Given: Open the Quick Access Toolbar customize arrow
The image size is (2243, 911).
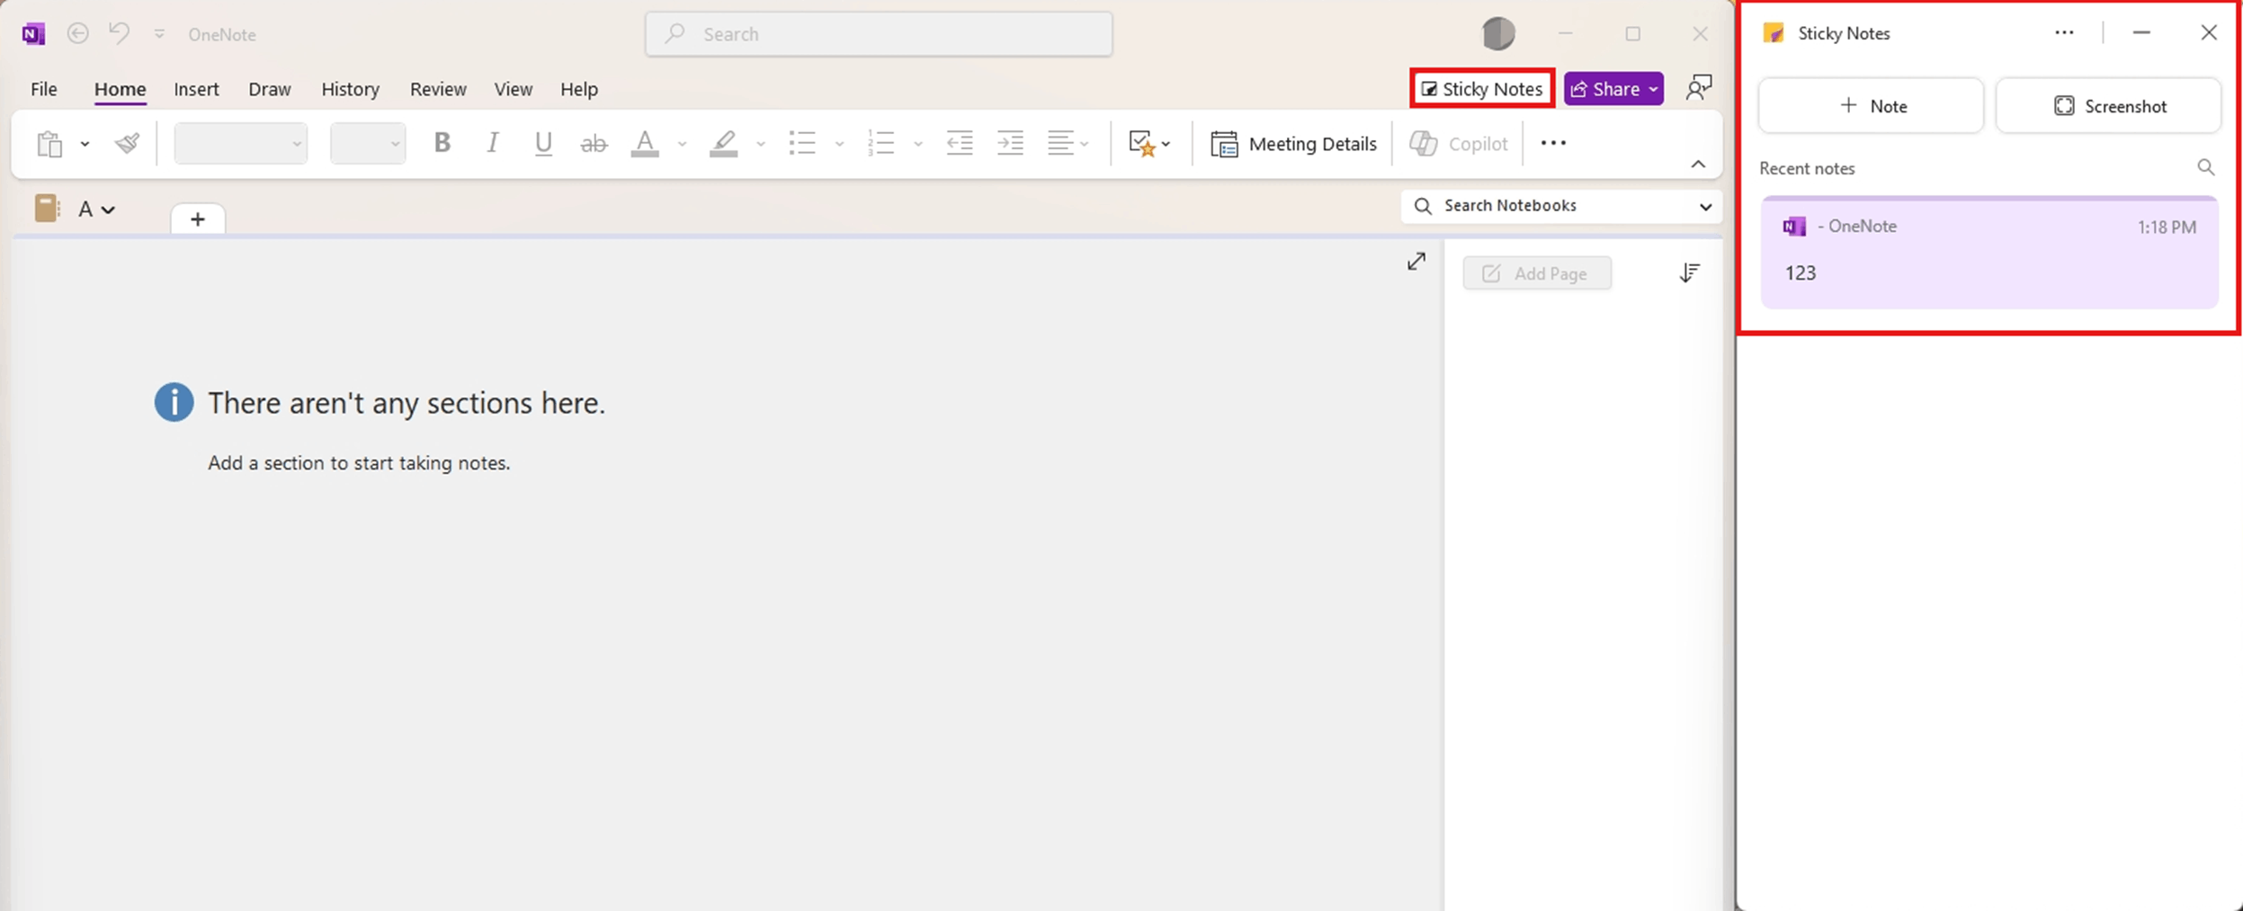Looking at the screenshot, I should pyautogui.click(x=159, y=34).
